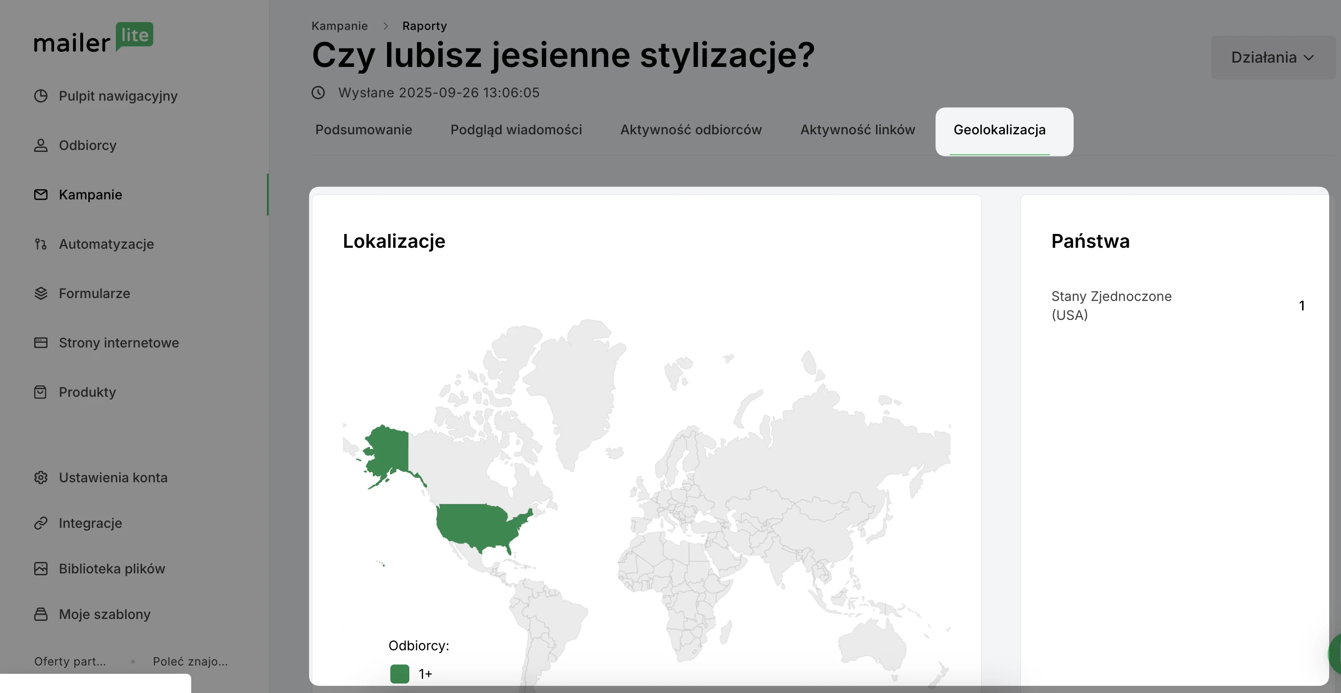Click the Formularze layers icon
Viewport: 1341px width, 693px height.
coord(41,293)
